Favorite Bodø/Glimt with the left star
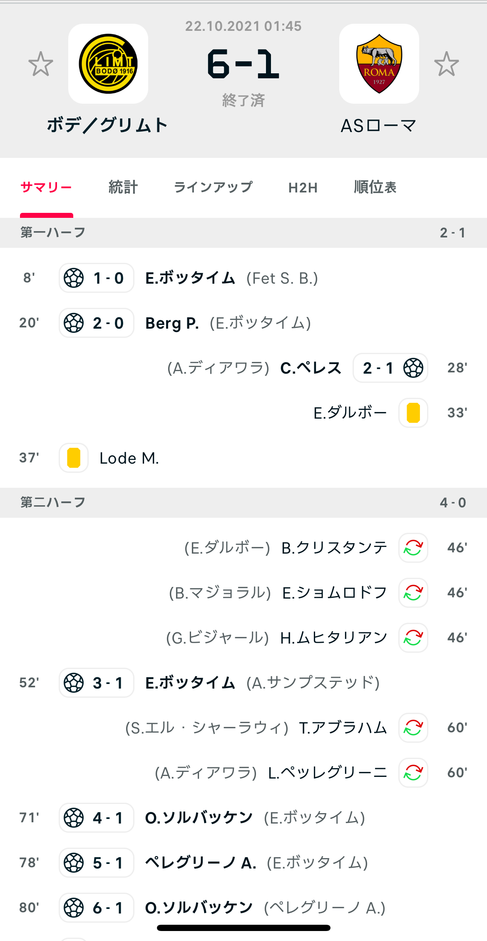This screenshot has width=487, height=941. [x=41, y=64]
